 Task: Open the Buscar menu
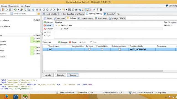(4, 6)
